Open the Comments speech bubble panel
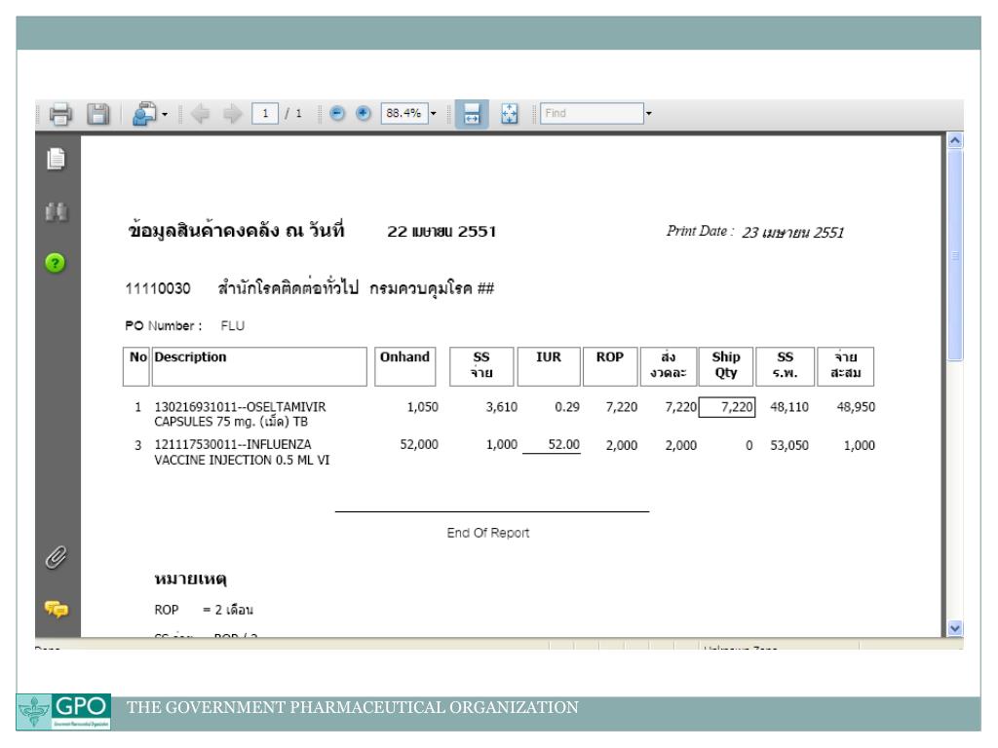The height and width of the screenshot is (748, 998). click(56, 610)
